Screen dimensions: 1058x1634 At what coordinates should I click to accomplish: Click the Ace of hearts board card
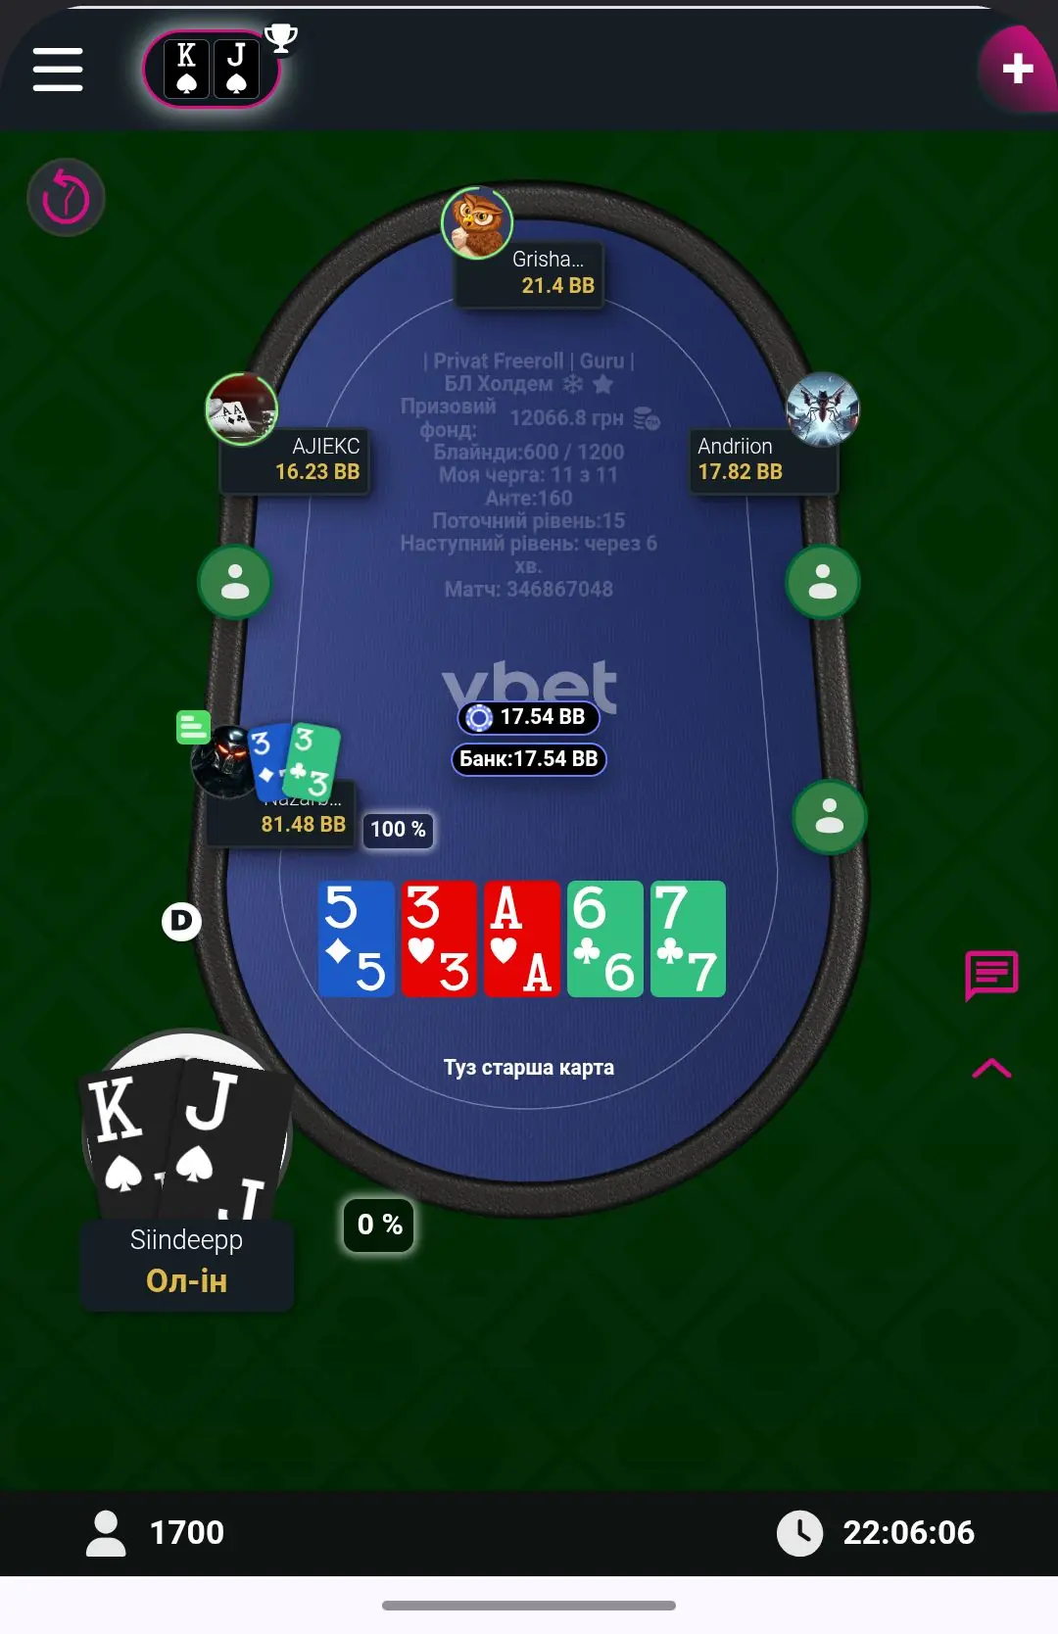[522, 938]
